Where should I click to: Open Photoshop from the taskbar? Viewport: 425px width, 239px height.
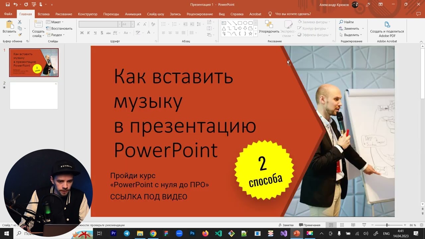[x=192, y=233]
